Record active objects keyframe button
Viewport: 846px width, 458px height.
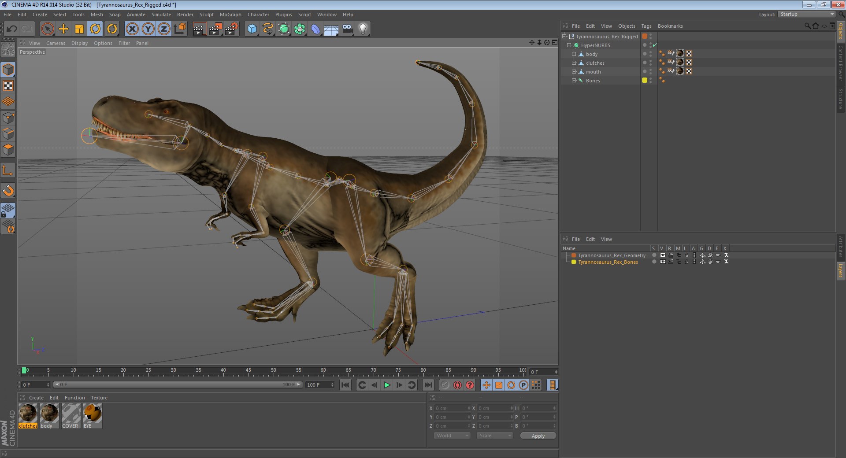445,385
